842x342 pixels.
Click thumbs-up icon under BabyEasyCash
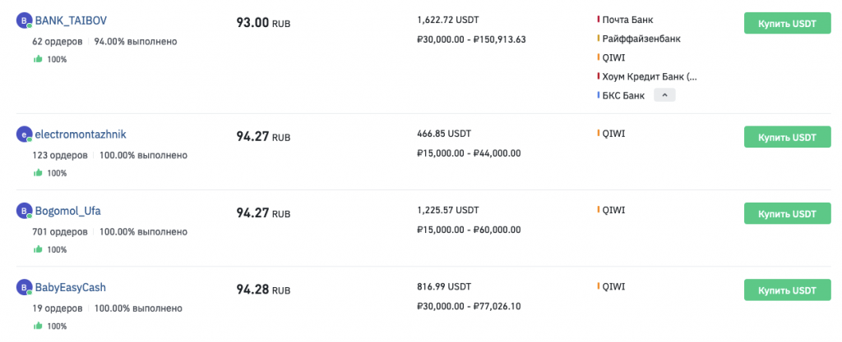38,326
